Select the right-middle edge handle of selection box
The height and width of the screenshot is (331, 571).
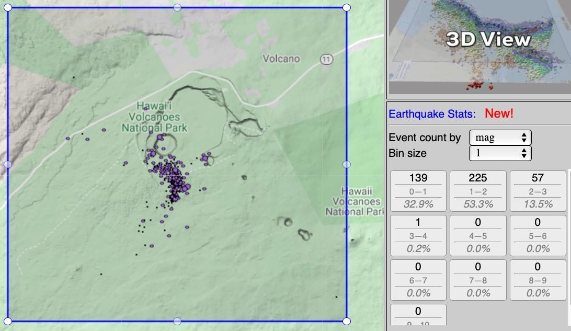(x=347, y=164)
